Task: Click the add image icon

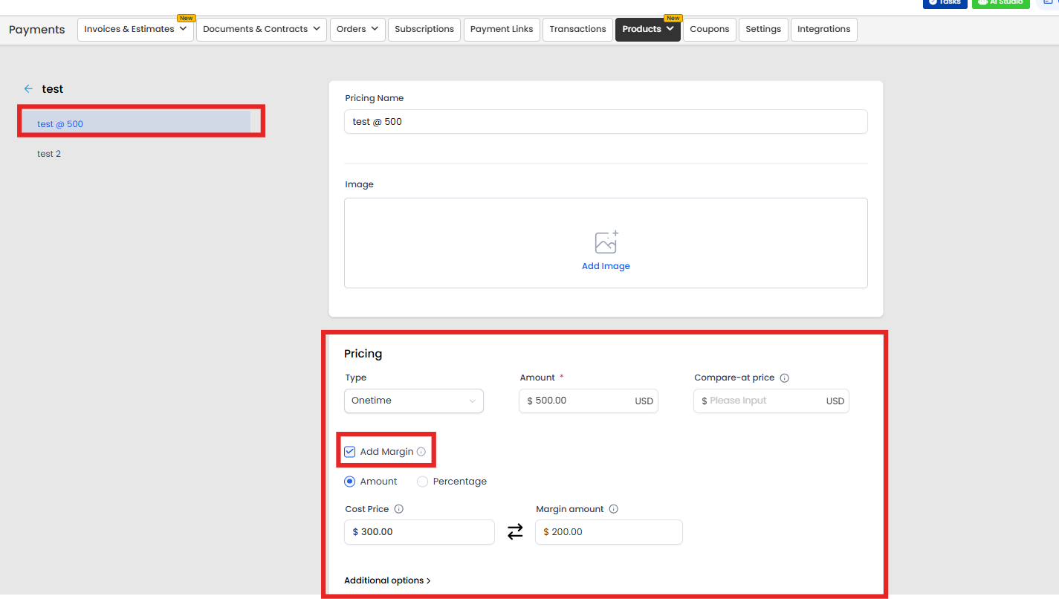Action: pyautogui.click(x=606, y=242)
